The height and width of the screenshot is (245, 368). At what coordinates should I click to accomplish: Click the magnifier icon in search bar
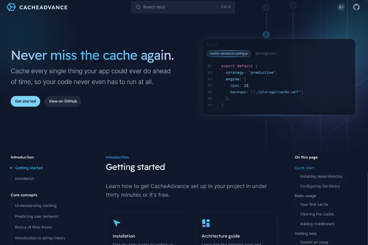coord(138,7)
